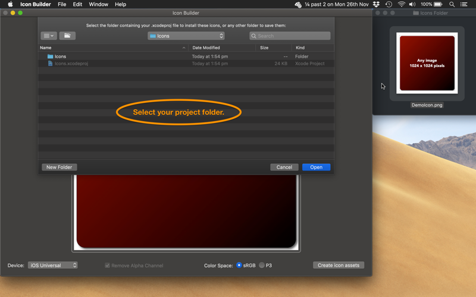476x297 pixels.
Task: Toggle sort direction arrow in Name column
Action: (x=184, y=48)
